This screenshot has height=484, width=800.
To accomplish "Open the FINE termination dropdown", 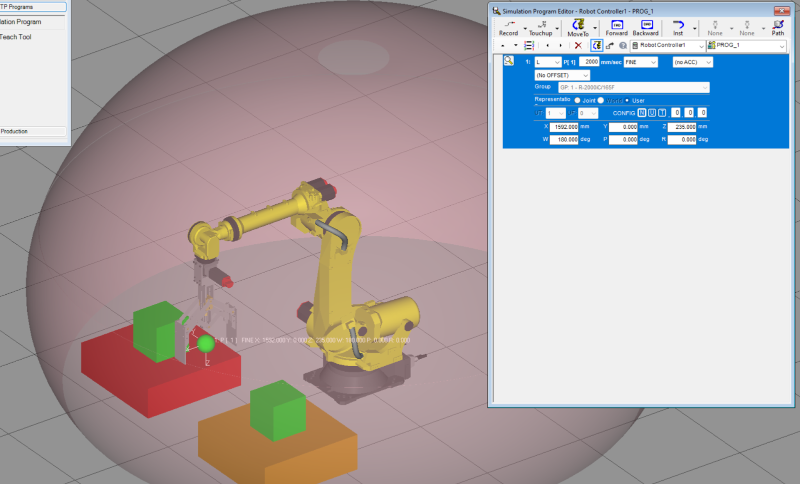I will (x=640, y=62).
